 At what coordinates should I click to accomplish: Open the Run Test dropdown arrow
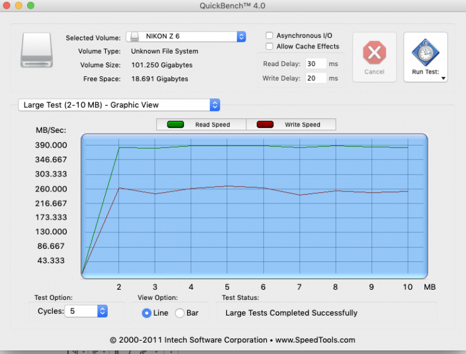443,79
